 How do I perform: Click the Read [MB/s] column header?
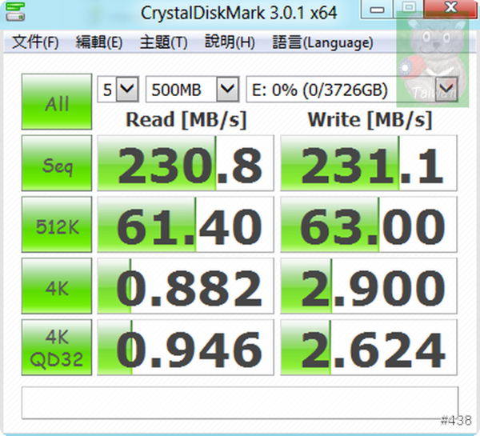point(186,120)
